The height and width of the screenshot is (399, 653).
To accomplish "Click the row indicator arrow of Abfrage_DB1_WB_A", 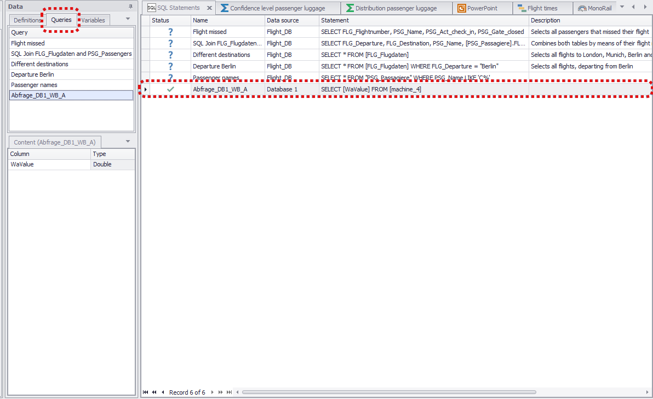I will [145, 89].
